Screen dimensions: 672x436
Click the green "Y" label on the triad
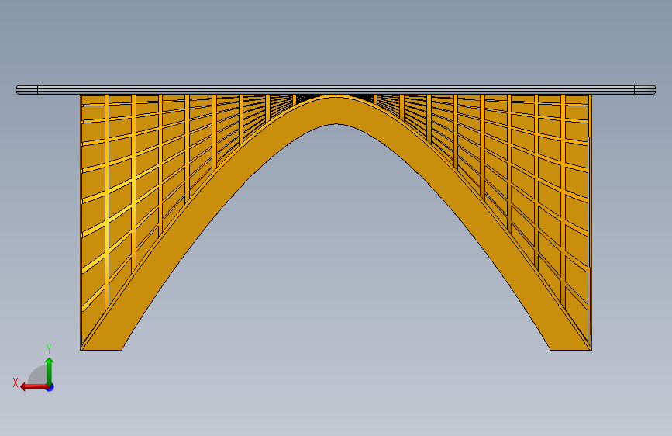pos(49,349)
